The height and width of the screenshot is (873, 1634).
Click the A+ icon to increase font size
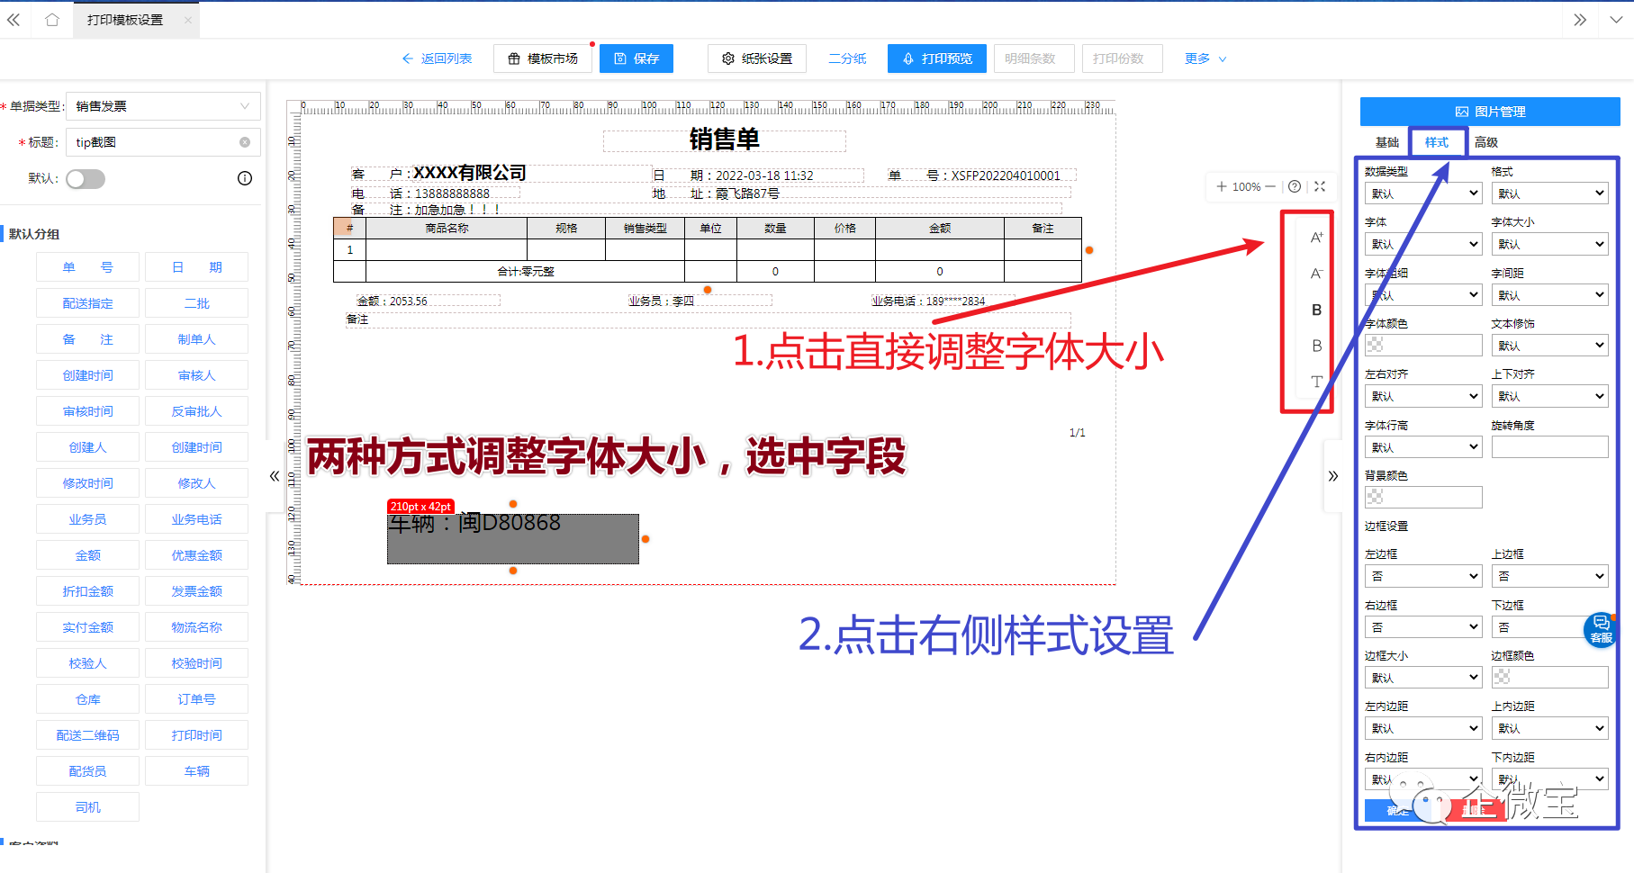1316,238
